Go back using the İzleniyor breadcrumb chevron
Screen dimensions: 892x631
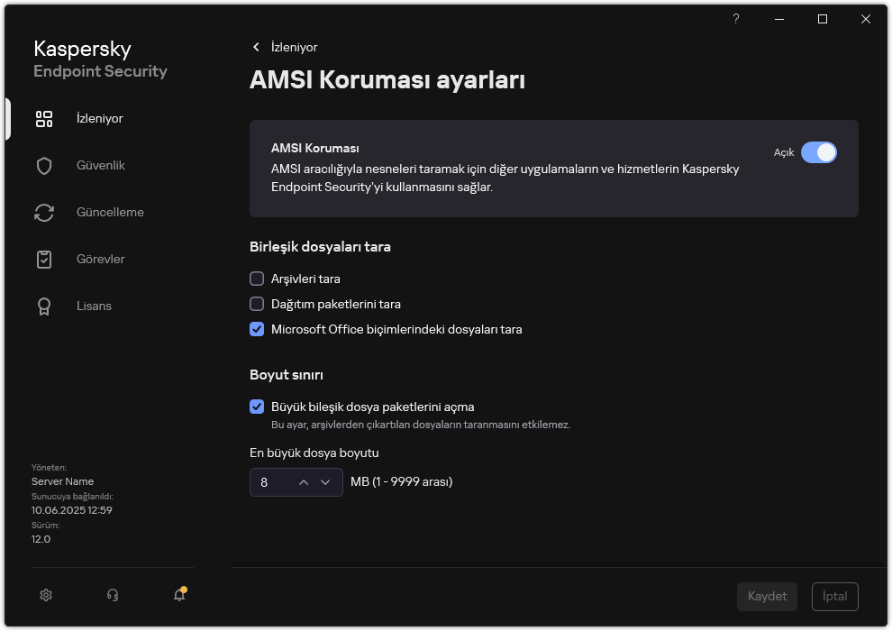(x=256, y=47)
